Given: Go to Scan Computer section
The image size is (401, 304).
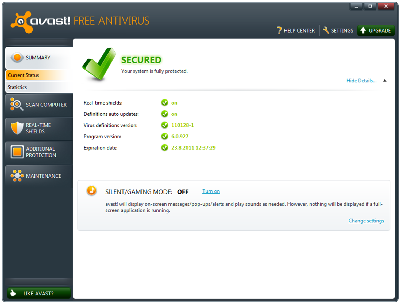Looking at the screenshot, I should [39, 105].
